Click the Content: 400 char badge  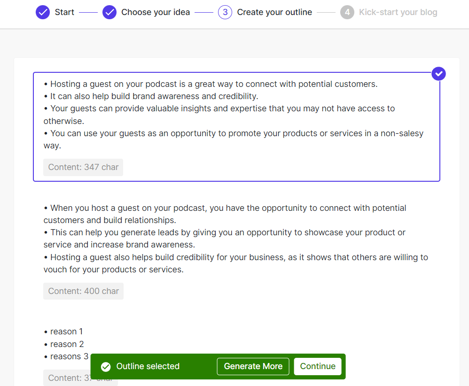click(x=83, y=291)
